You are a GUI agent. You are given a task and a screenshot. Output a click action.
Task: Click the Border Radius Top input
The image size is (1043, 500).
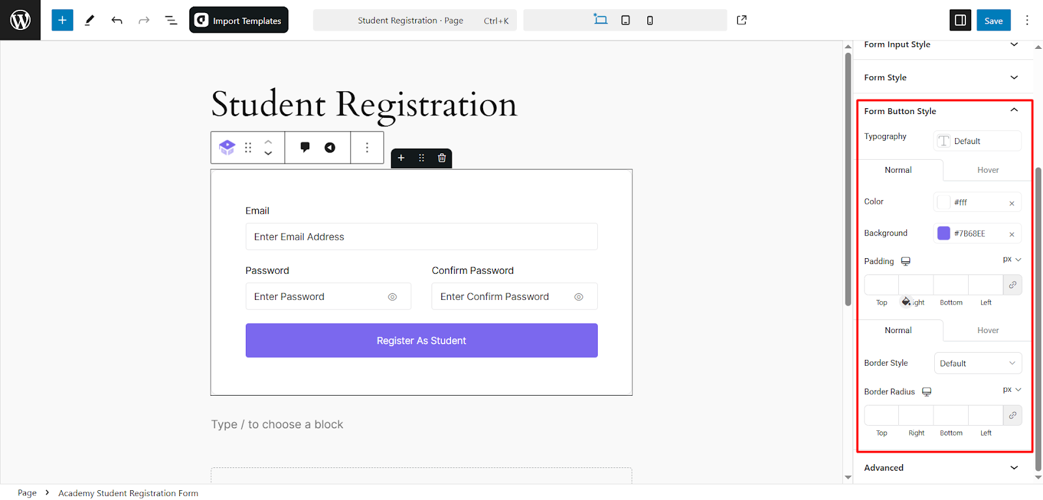click(881, 415)
